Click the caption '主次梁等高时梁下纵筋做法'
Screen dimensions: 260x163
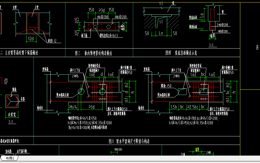[22, 53]
